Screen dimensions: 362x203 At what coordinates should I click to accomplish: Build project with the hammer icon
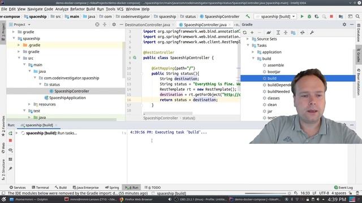point(248,16)
